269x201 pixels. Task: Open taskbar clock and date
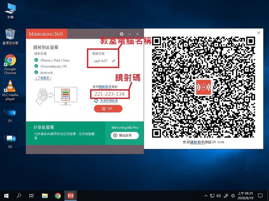(x=245, y=196)
